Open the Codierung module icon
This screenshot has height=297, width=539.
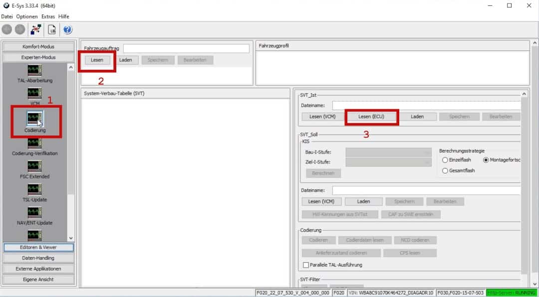(x=35, y=118)
